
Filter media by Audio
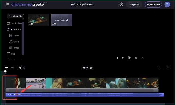[x=14, y=42]
